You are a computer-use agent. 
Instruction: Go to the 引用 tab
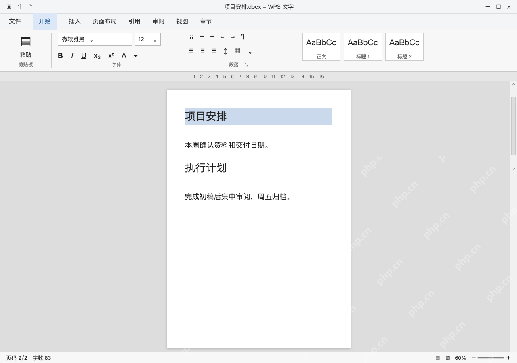135,21
